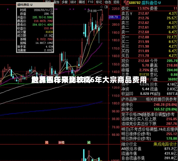Viewport: 178px width, 161px height.
Task: Click 今开 value 205.70
Action: point(172,61)
